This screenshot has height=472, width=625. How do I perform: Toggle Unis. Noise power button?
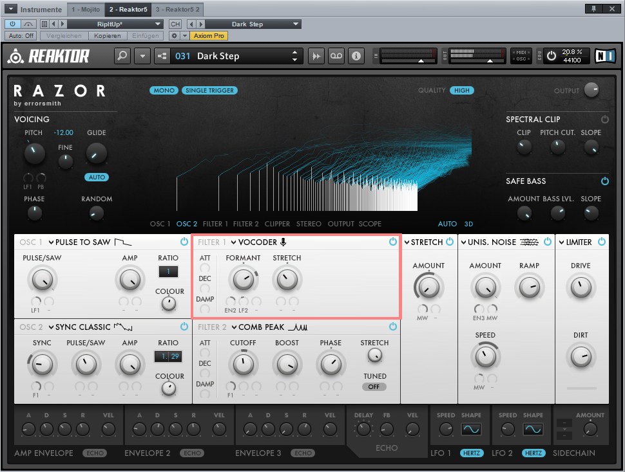coord(548,241)
